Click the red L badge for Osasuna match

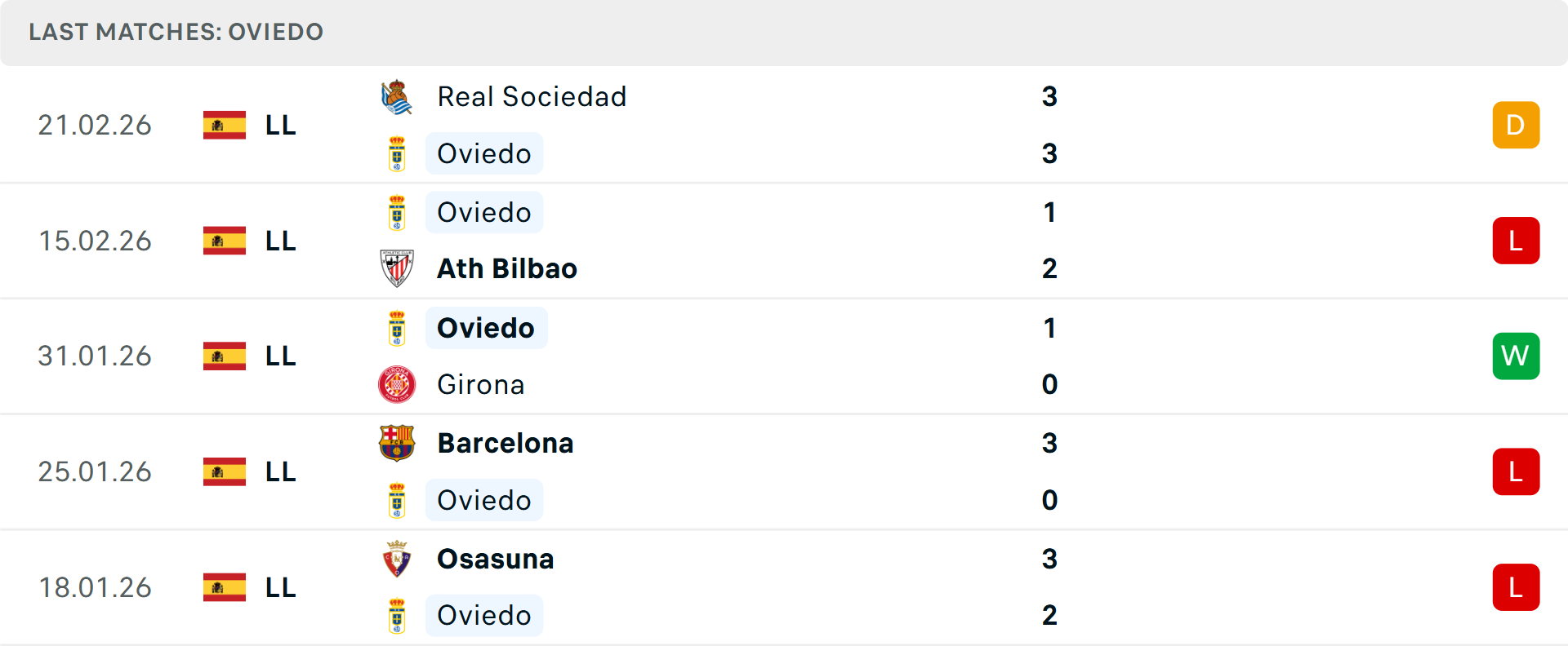(x=1516, y=587)
